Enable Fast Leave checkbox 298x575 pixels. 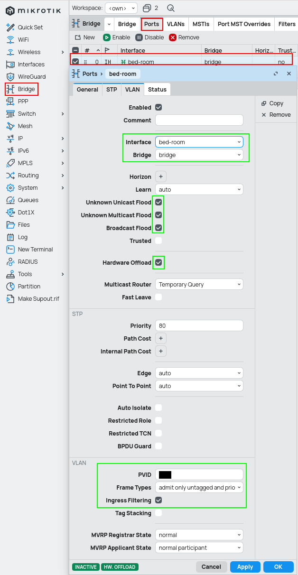[x=158, y=297]
